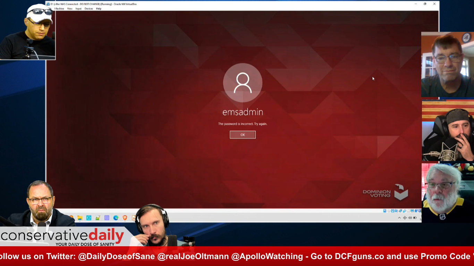This screenshot has width=474, height=266.
Task: Click the VirtualBox audio status icon
Action: (x=396, y=211)
